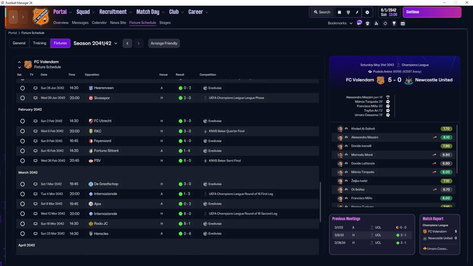Select the Heracles fixture radio button
The height and width of the screenshot is (266, 473).
coord(23,233)
